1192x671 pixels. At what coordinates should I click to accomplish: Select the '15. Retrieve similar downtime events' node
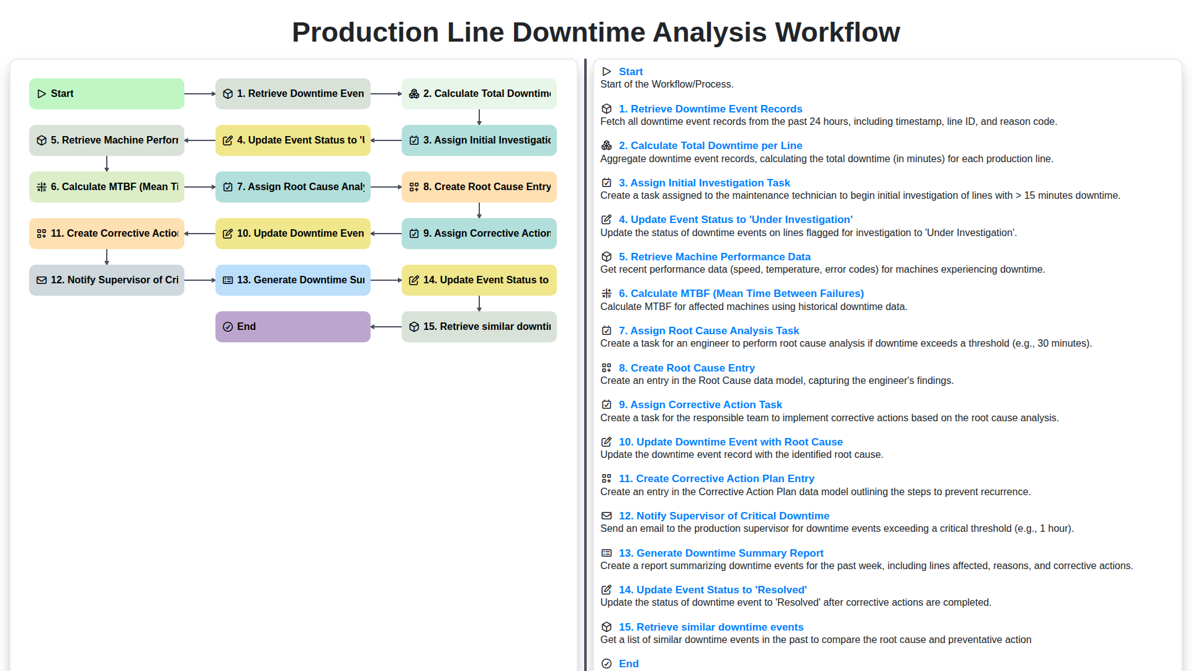click(x=479, y=326)
